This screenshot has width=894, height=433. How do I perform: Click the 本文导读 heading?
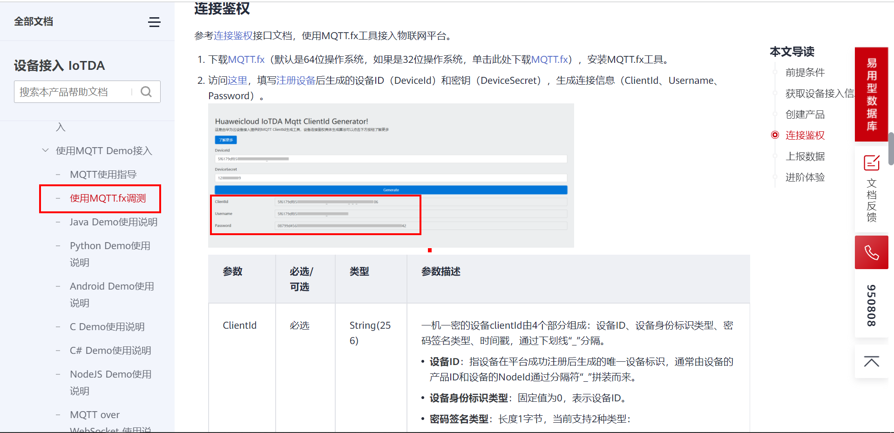(x=792, y=52)
